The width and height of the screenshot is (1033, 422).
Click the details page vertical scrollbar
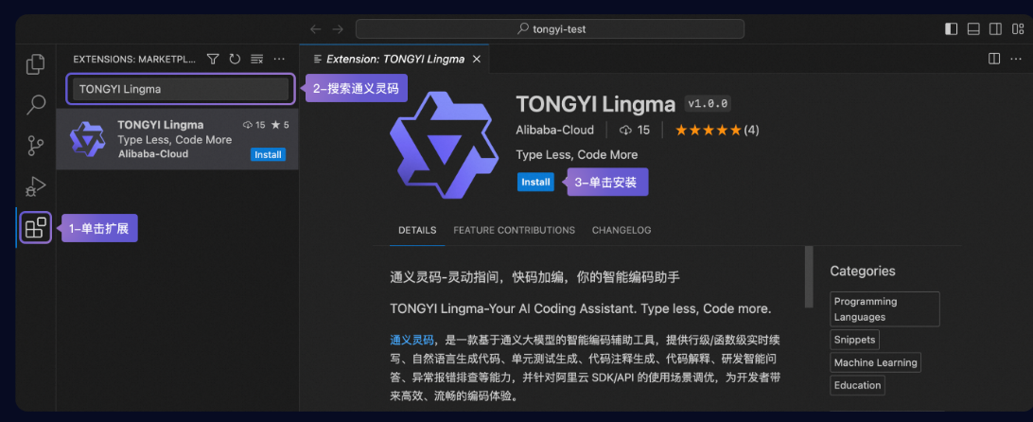pyautogui.click(x=809, y=276)
